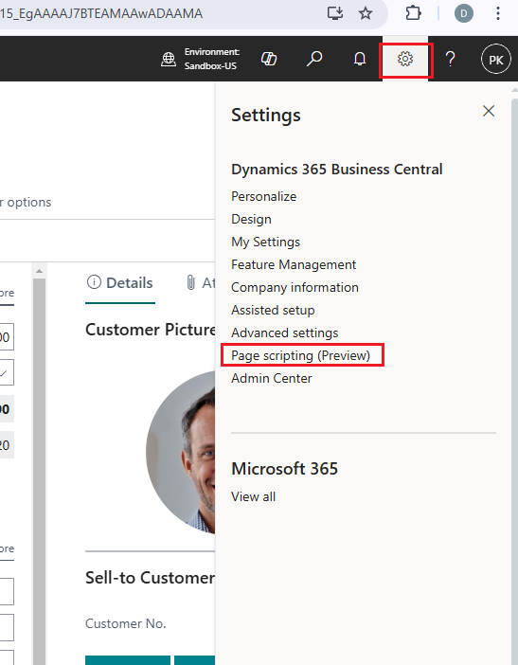Click the browser address bar URL
Image resolution: width=518 pixels, height=665 pixels.
[x=101, y=13]
